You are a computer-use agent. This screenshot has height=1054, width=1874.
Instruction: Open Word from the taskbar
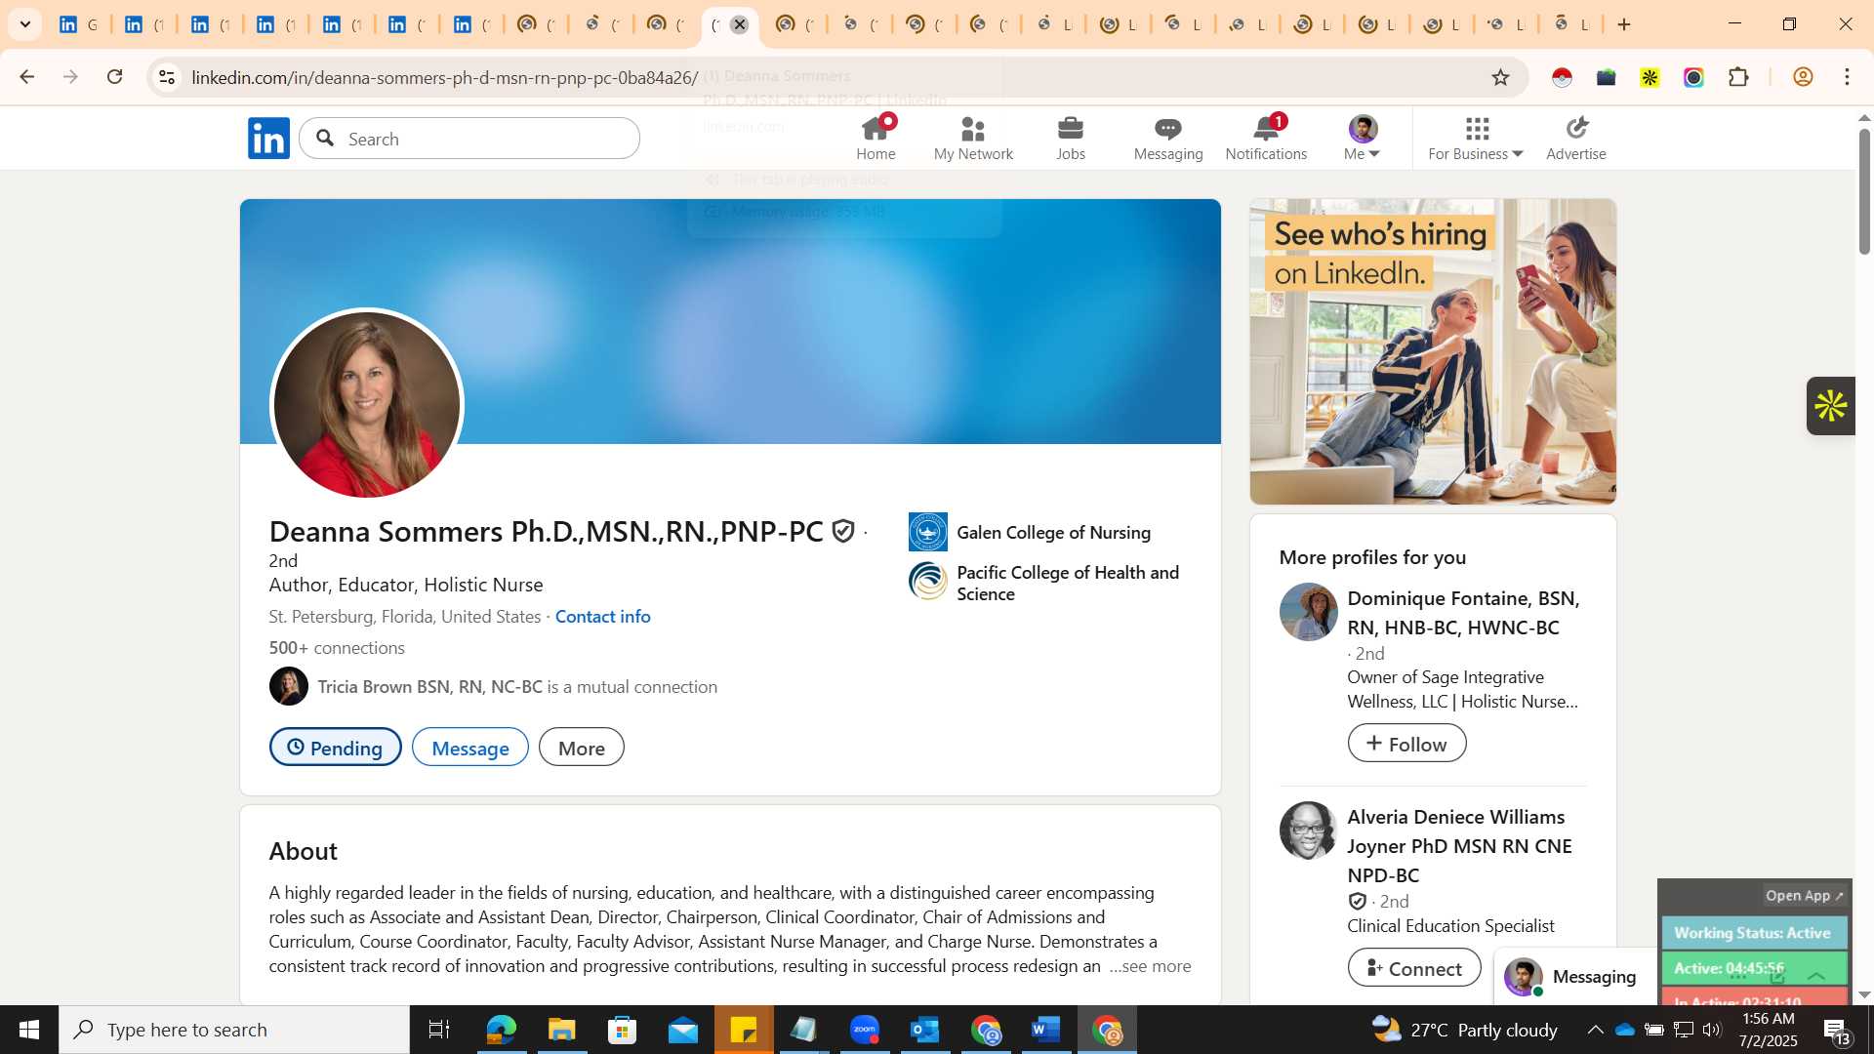1046,1030
